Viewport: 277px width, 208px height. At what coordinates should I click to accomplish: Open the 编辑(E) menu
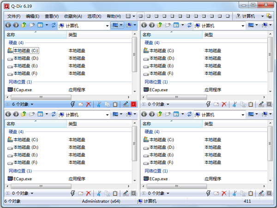click(x=33, y=16)
